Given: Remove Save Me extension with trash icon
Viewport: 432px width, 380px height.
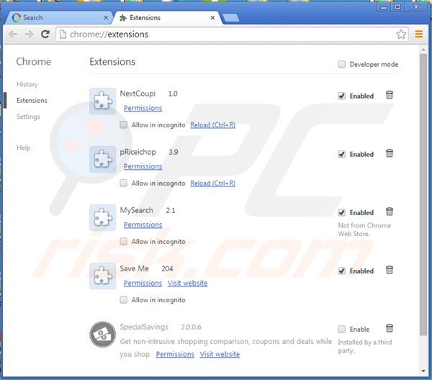Looking at the screenshot, I should pos(390,270).
